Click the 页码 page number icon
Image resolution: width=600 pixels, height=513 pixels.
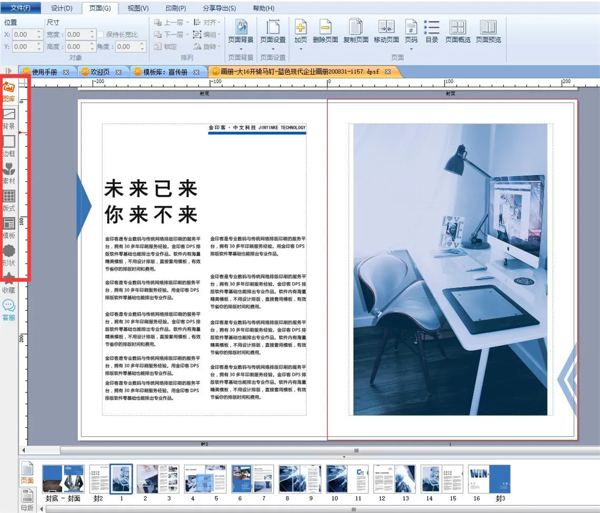tap(411, 27)
